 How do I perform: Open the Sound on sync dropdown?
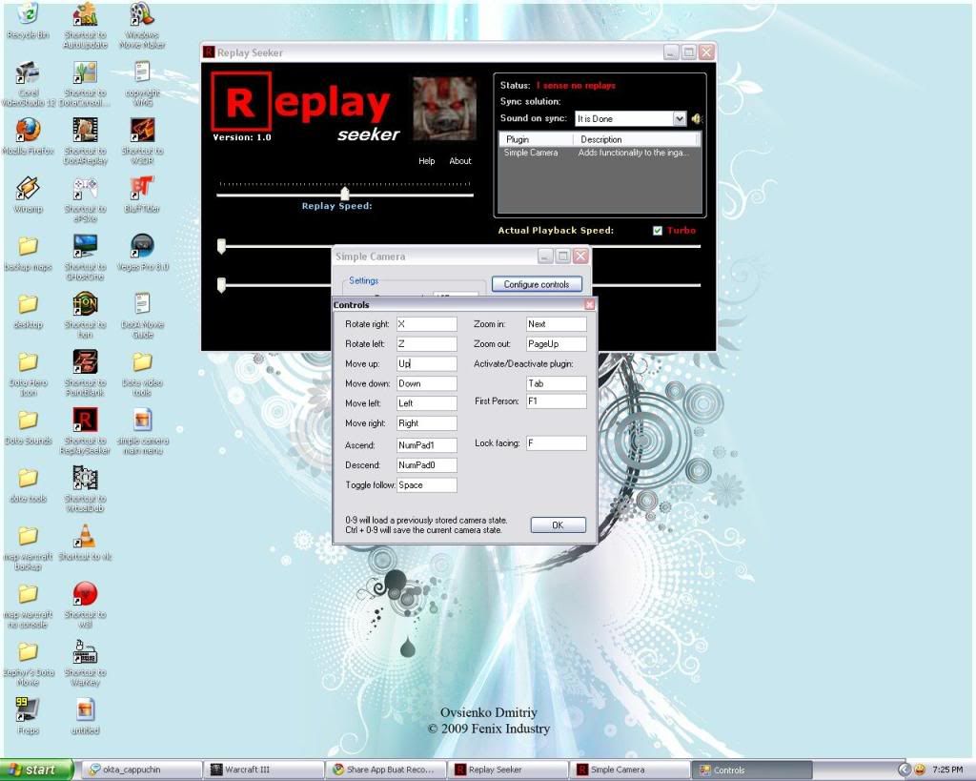point(679,118)
